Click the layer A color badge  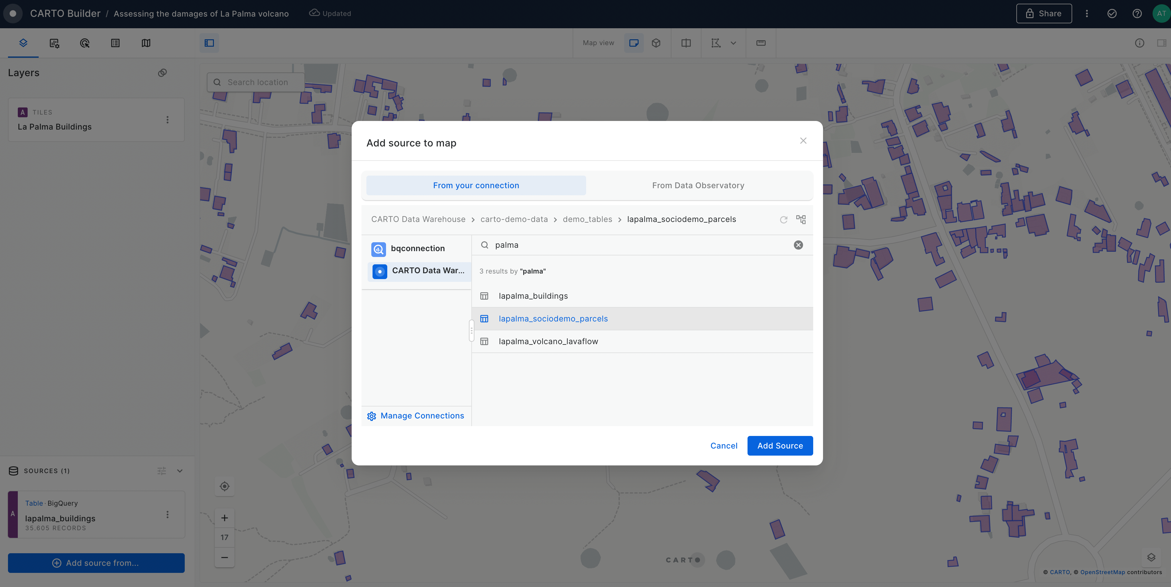(x=22, y=112)
